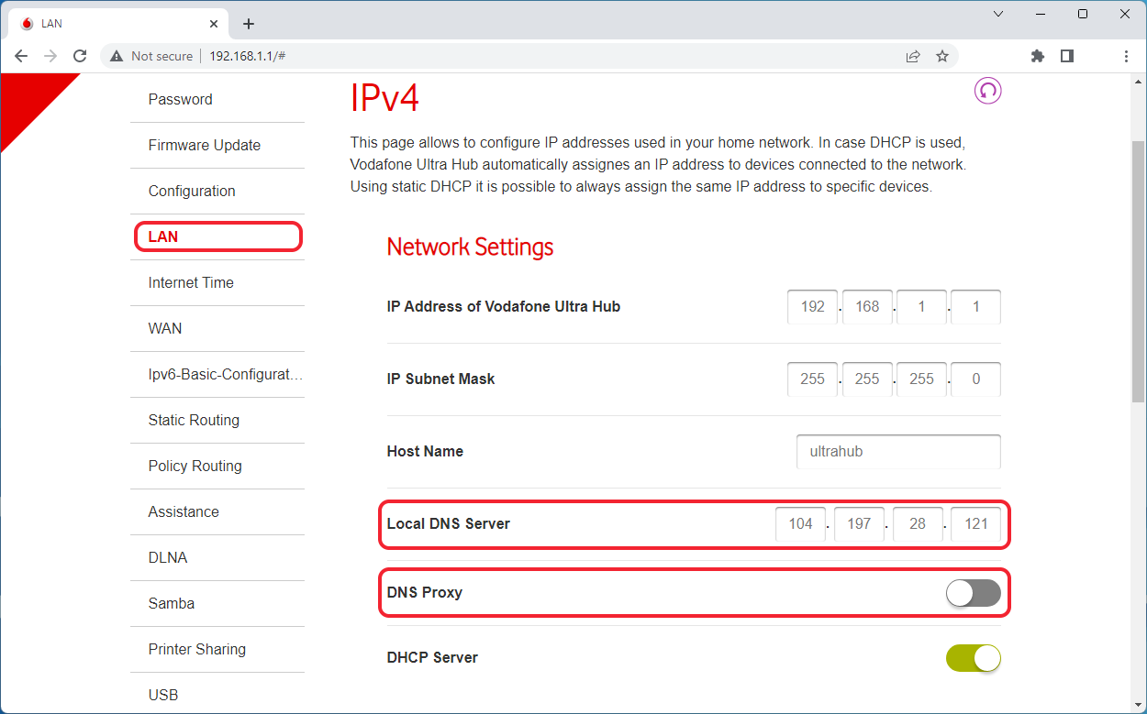This screenshot has width=1147, height=714.
Task: Click Local DNS Server first octet 104
Action: (801, 524)
